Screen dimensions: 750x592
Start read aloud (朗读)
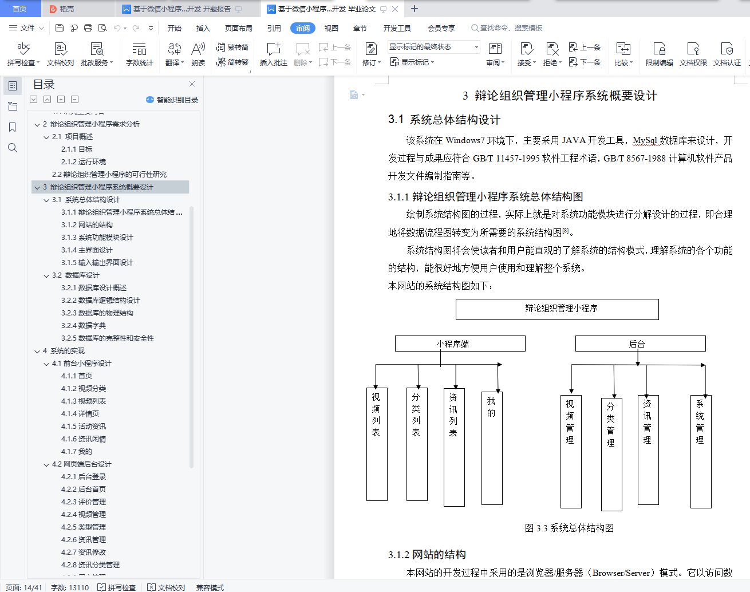[198, 54]
